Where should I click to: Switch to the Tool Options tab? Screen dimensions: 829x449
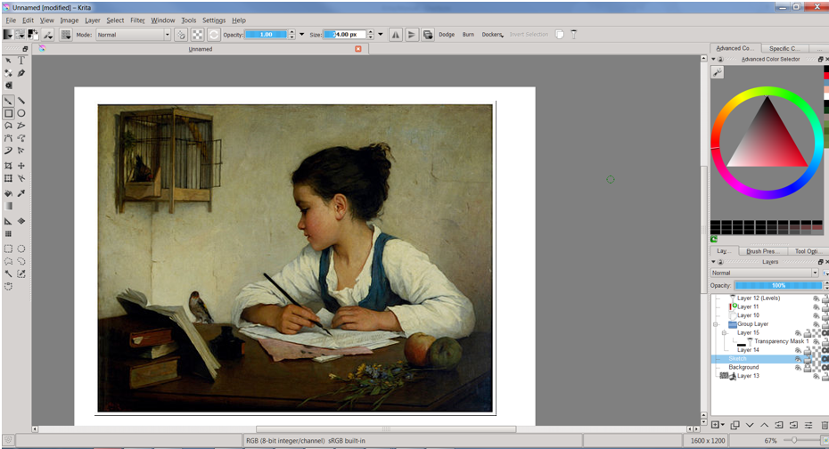[808, 251]
